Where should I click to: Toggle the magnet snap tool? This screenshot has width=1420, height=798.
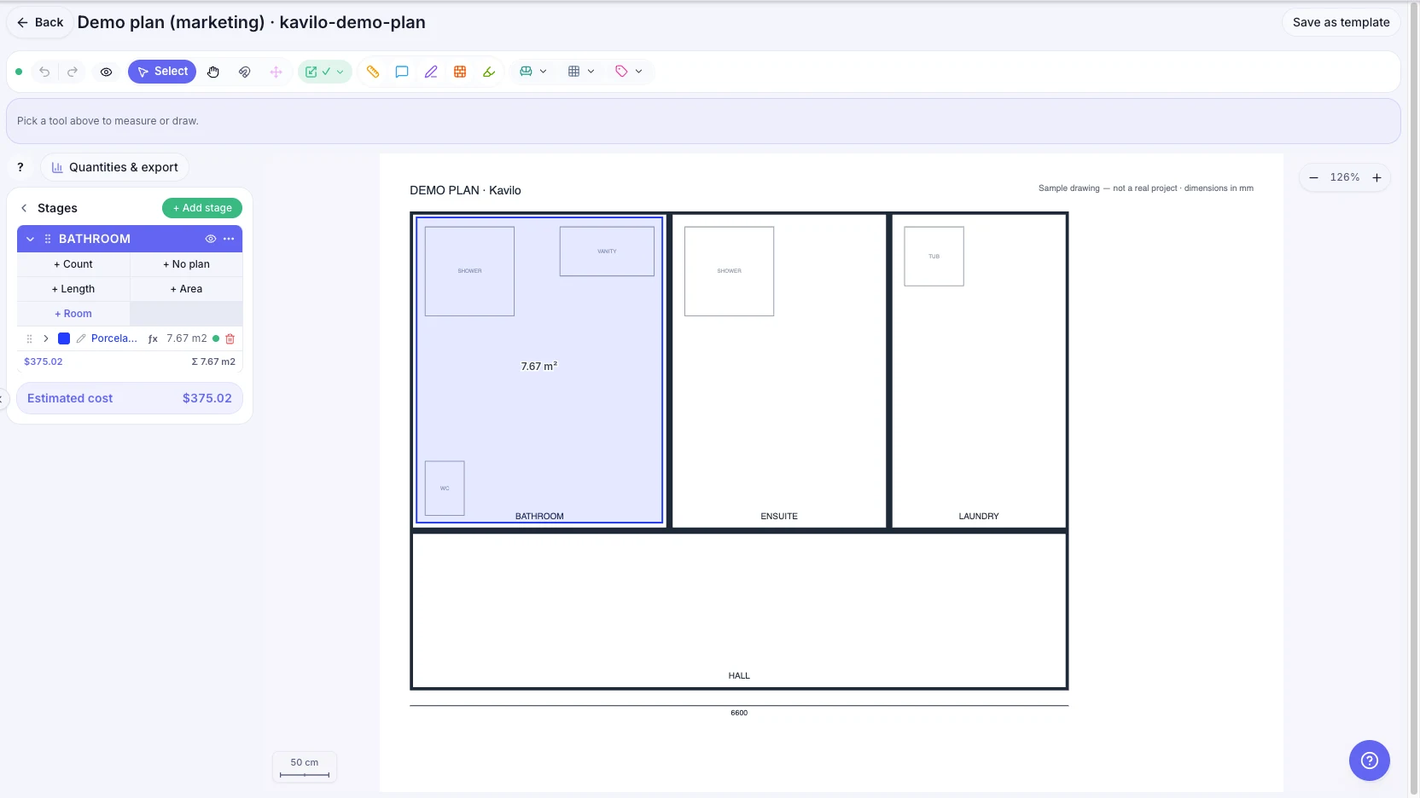[x=245, y=72]
